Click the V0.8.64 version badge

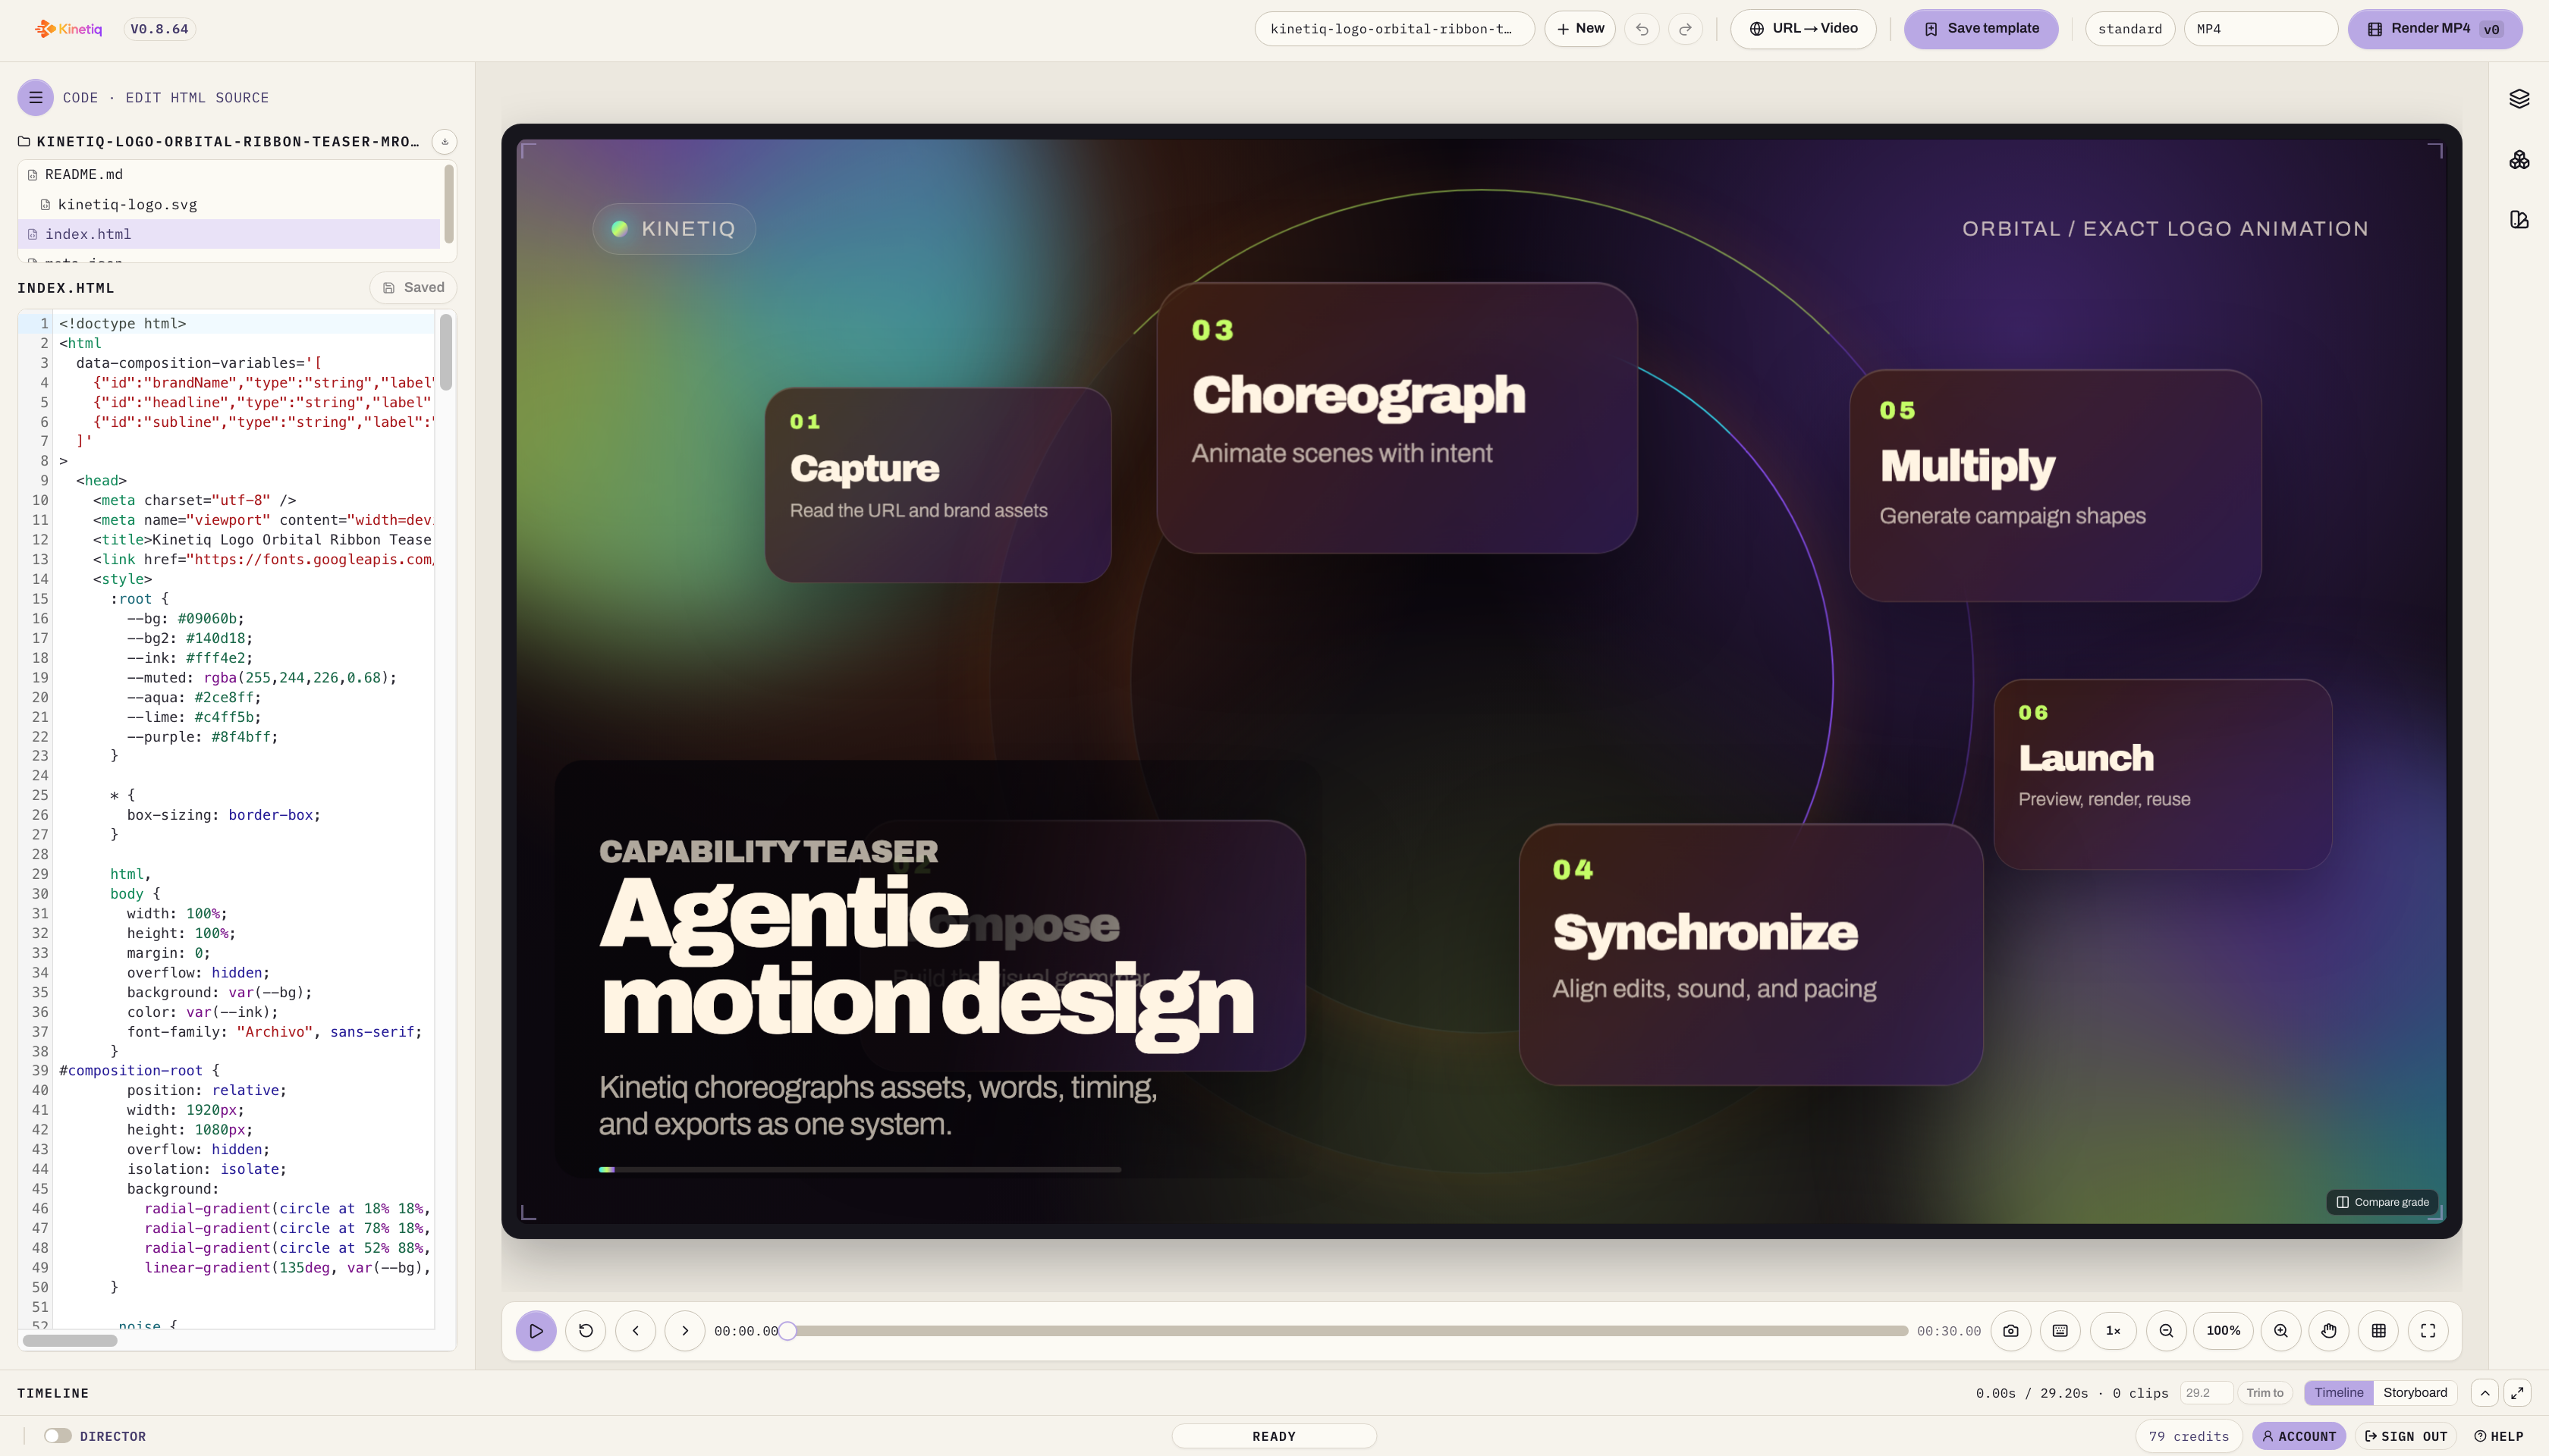159,29
